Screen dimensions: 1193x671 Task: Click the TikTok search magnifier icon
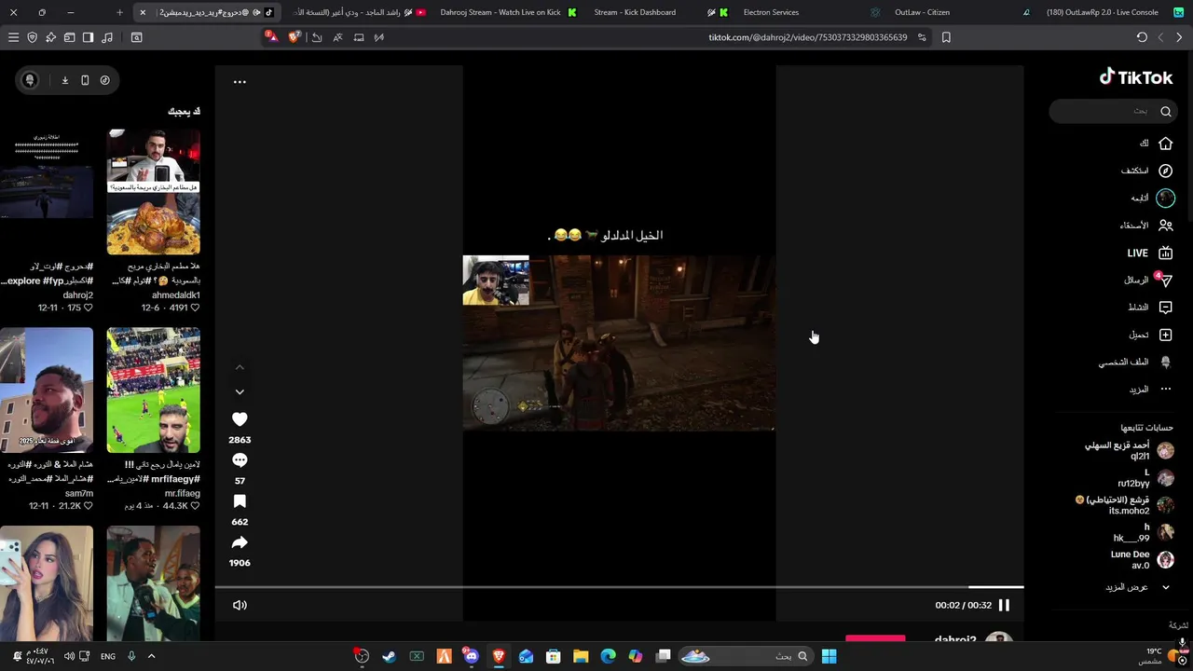pos(1166,111)
